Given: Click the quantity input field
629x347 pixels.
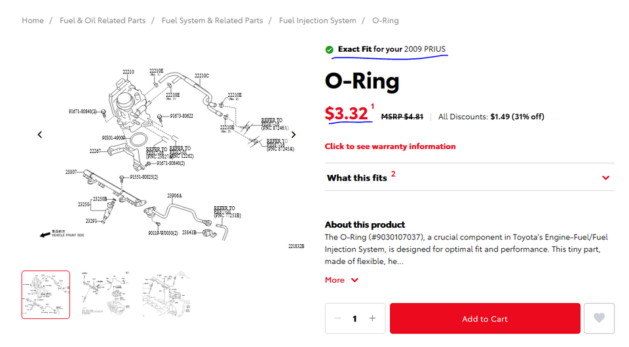Looking at the screenshot, I should (355, 318).
